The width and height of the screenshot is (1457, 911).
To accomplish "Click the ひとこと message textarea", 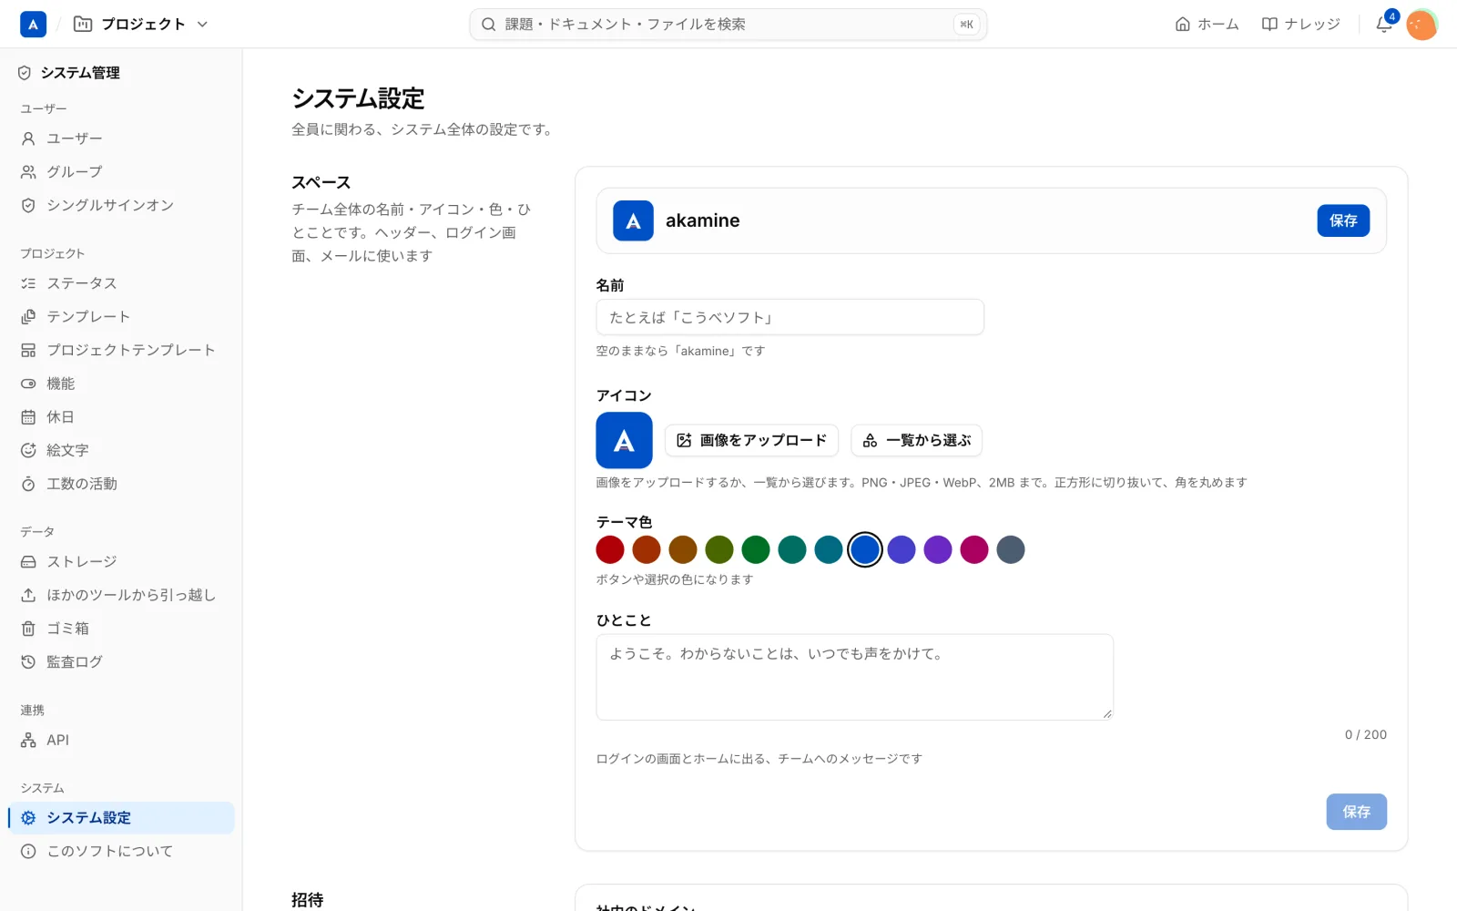I will tap(854, 677).
